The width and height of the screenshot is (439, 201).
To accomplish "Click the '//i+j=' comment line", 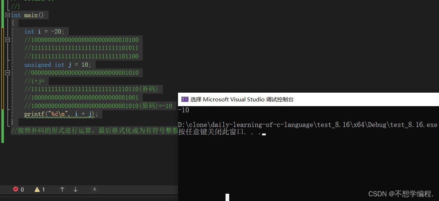I will pyautogui.click(x=34, y=81).
